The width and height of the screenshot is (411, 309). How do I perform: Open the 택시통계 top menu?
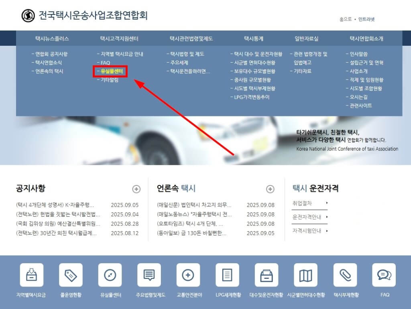tap(254, 39)
